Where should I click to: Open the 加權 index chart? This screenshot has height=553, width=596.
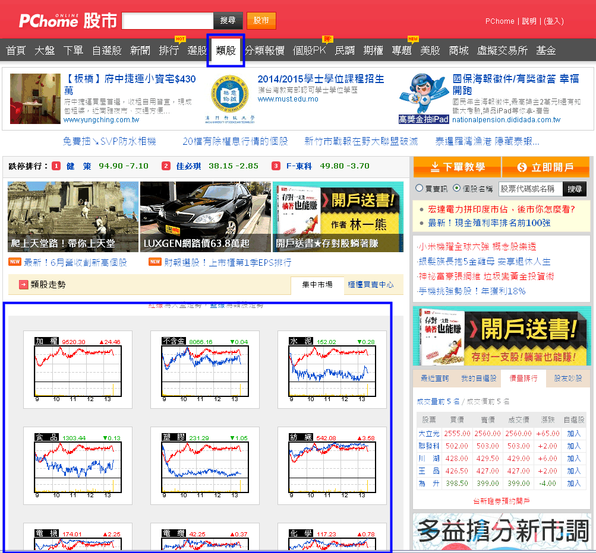78,369
